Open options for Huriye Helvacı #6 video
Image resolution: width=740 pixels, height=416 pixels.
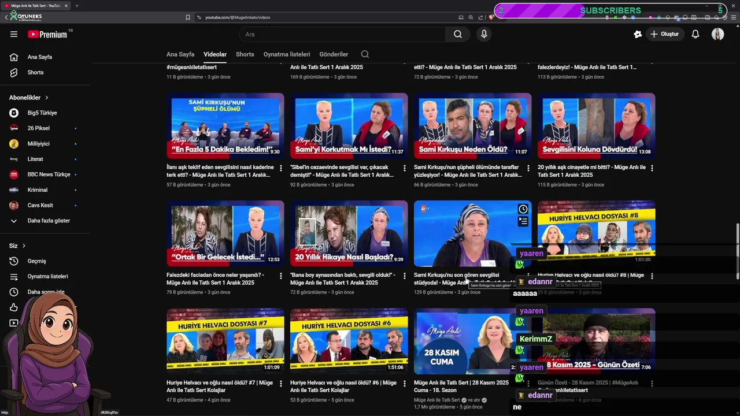405,383
